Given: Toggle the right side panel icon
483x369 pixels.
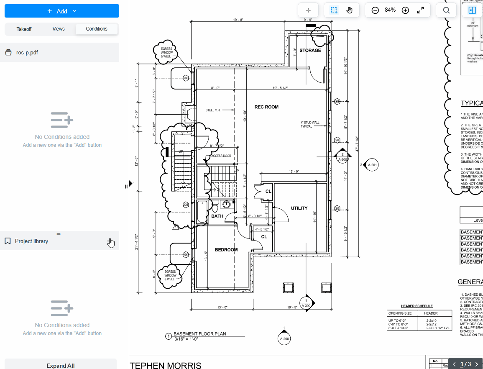Looking at the screenshot, I should [472, 10].
